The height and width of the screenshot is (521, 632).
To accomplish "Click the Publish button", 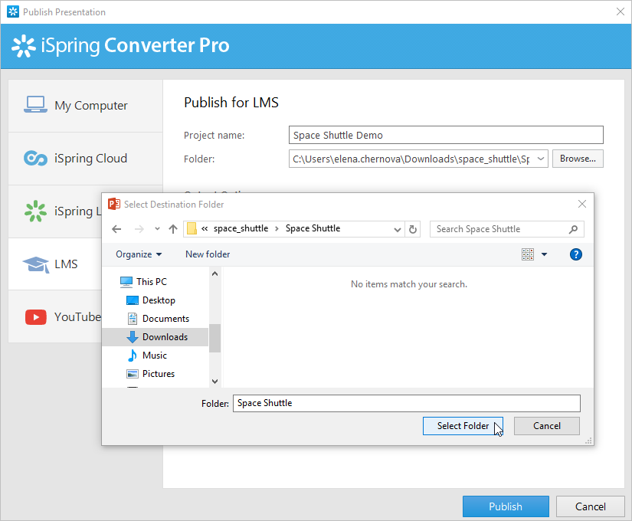I will [506, 506].
